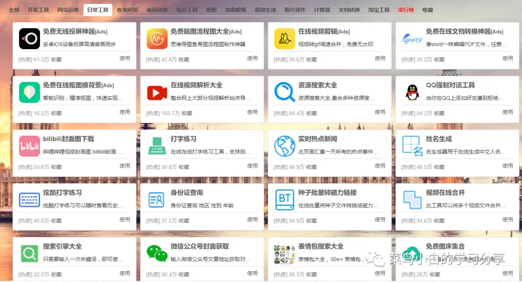The width and height of the screenshot is (522, 282).
Task: Click 使用 on the 在线视频剪辑 card
Action: [380, 59]
